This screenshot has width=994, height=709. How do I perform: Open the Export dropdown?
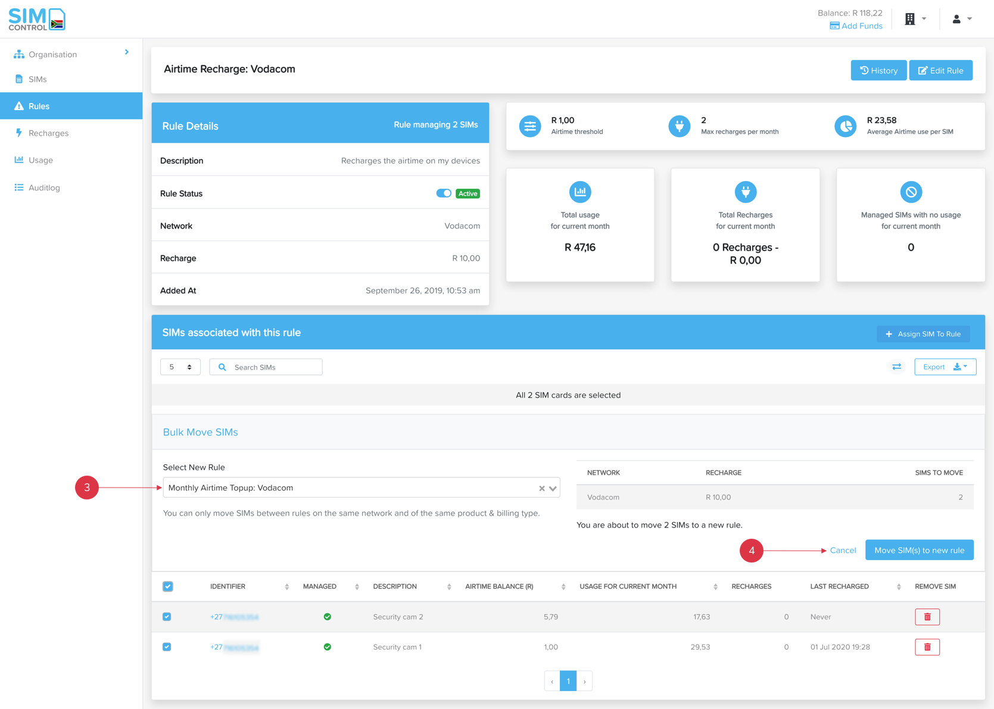click(945, 367)
